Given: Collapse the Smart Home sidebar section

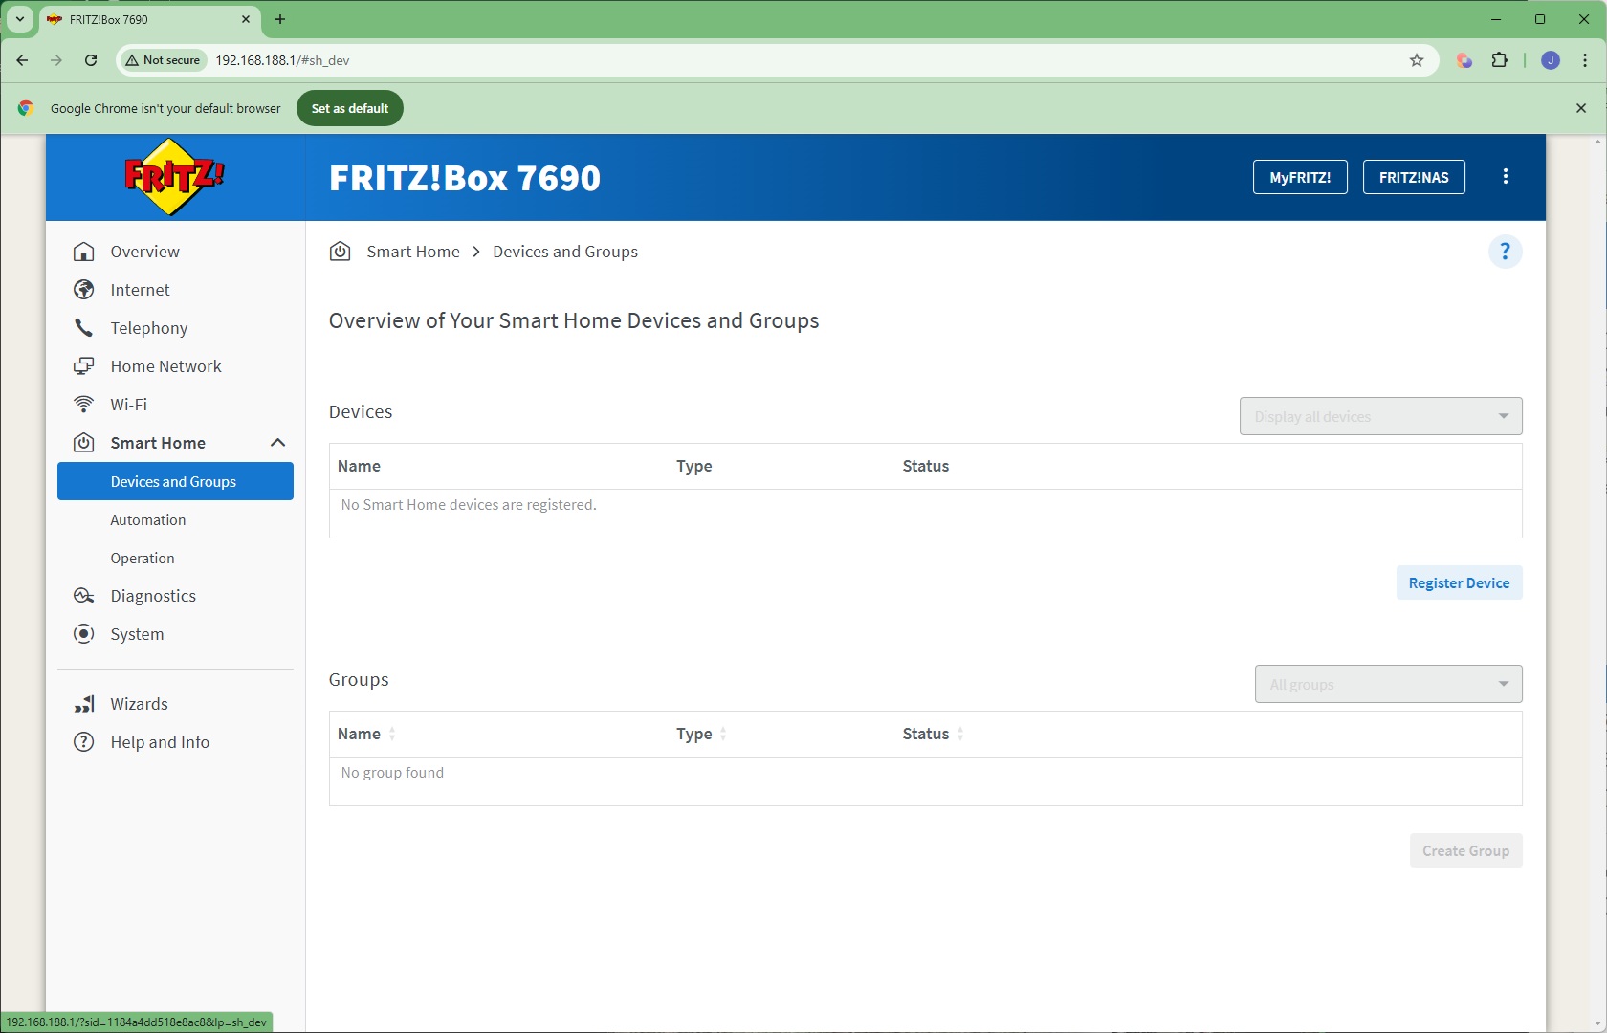Looking at the screenshot, I should 277,443.
